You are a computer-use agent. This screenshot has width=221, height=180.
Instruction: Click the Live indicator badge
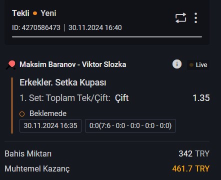pos(198,65)
